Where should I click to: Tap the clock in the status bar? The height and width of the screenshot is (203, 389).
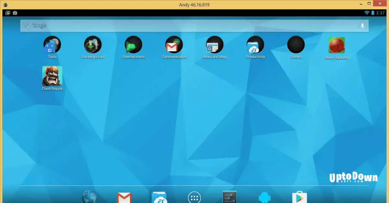coord(381,13)
